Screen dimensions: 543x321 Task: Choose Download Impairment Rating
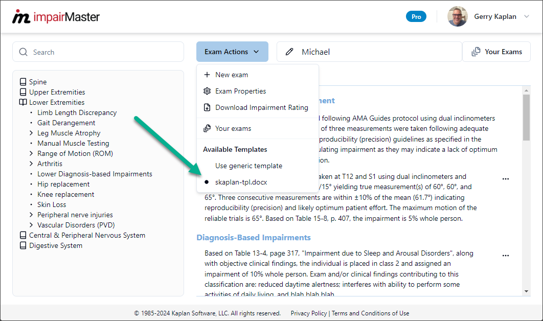(258, 107)
